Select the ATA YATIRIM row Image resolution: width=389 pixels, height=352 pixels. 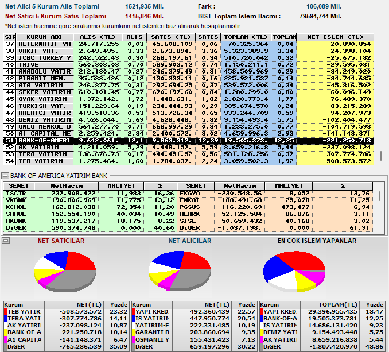pyautogui.click(x=189, y=86)
